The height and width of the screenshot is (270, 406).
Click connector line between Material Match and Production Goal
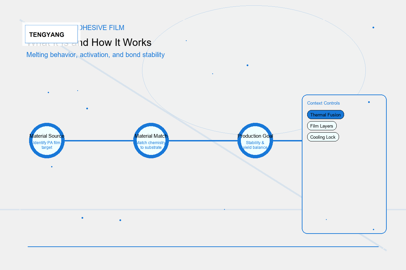(203, 141)
